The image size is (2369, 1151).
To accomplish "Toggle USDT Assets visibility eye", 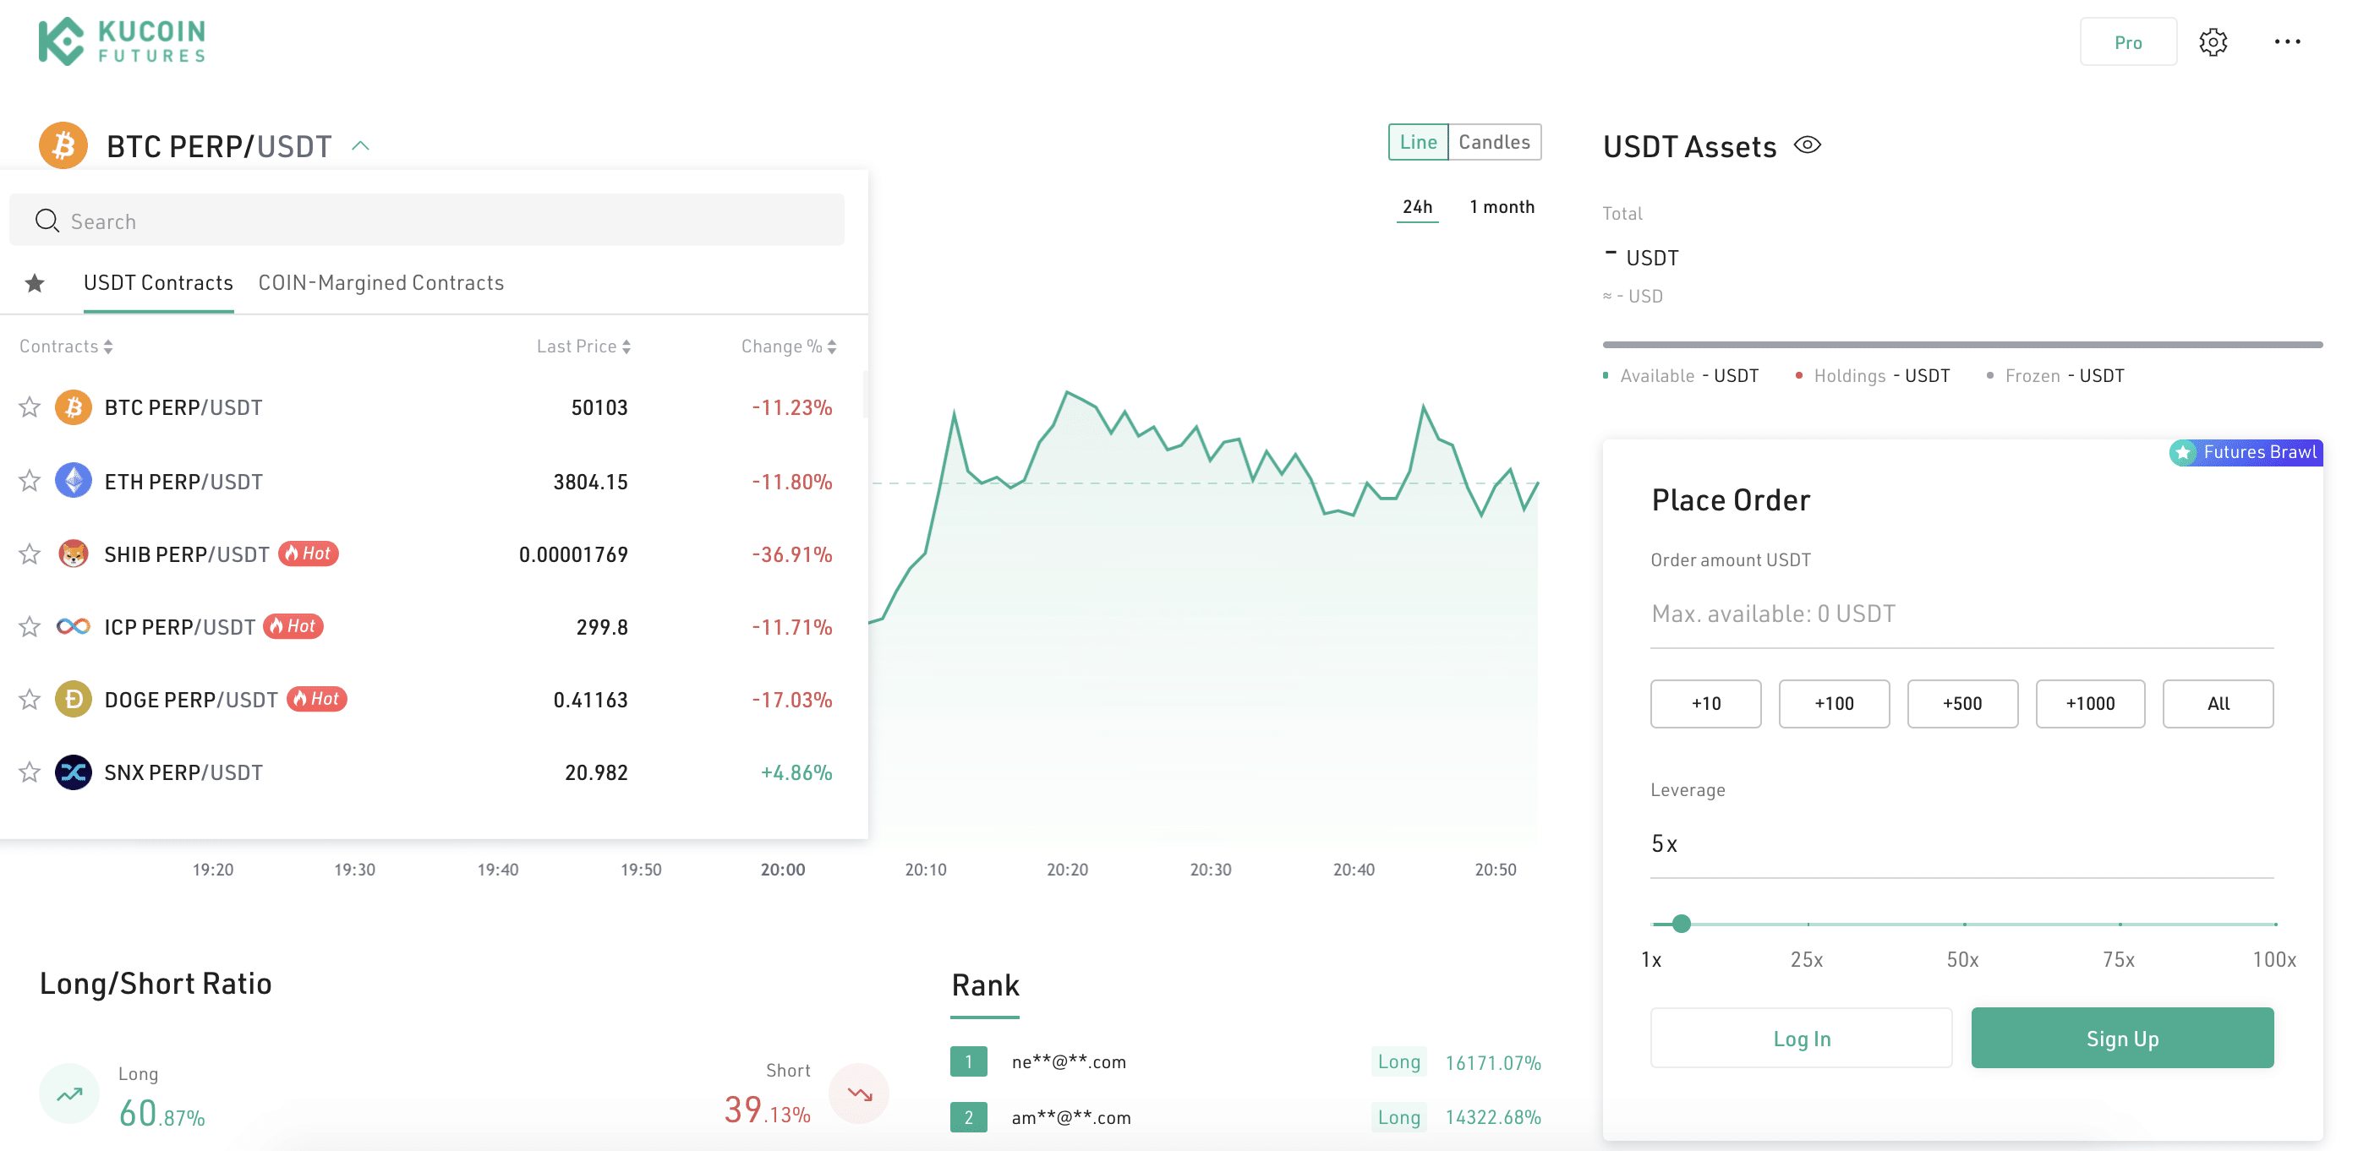I will point(1807,145).
